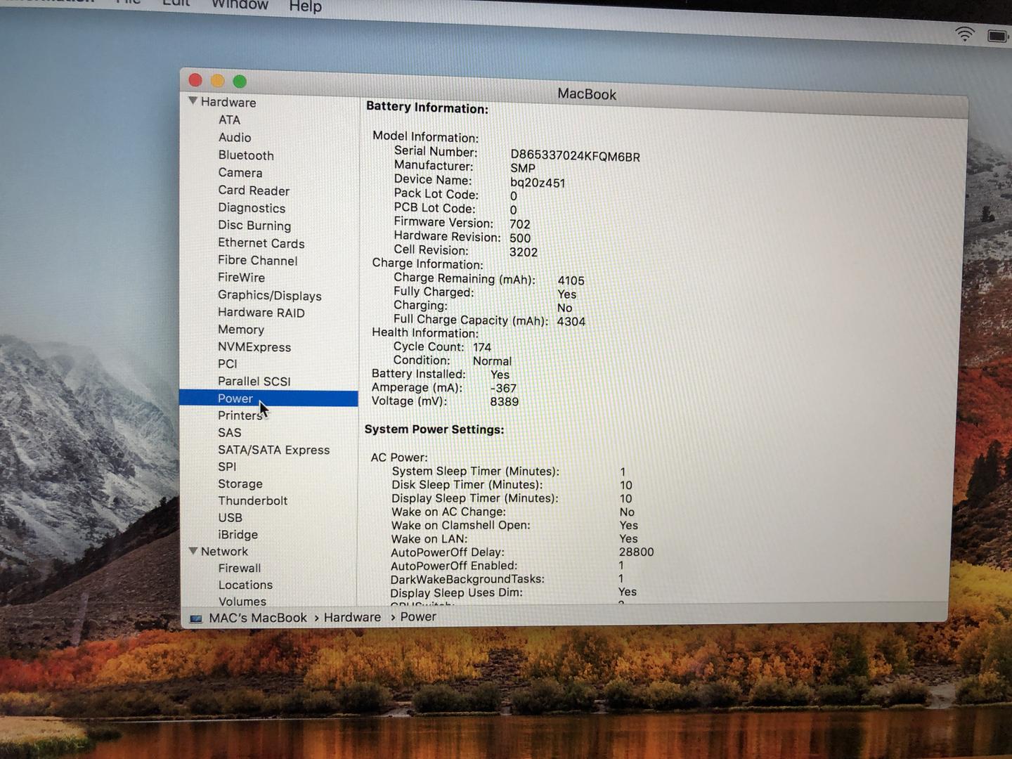Click the Voltage value 8389
This screenshot has height=759, width=1012.
pyautogui.click(x=504, y=402)
